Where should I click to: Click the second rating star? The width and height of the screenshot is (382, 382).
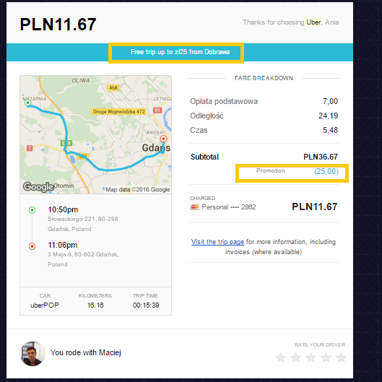coord(296,357)
